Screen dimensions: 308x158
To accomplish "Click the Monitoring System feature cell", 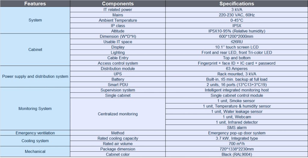I will pyautogui.click(x=35, y=109).
